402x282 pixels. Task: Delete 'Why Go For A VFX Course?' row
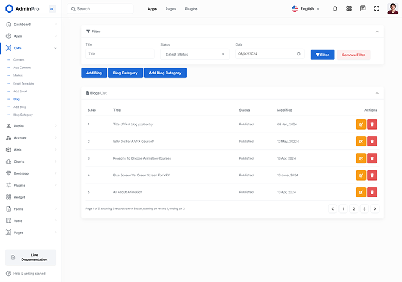pyautogui.click(x=372, y=141)
